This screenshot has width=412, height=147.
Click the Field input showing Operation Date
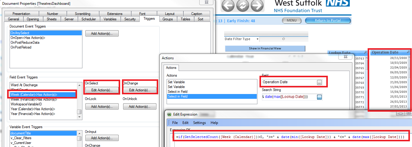pyautogui.click(x=289, y=82)
